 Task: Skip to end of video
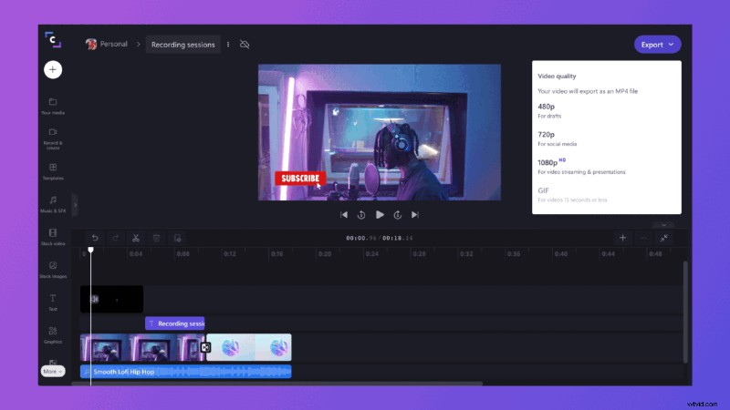point(415,215)
